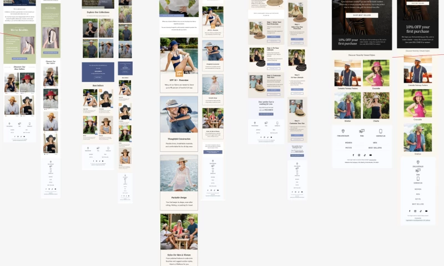444x266 pixels.
Task: Select the Shelton photo in the wide two-column grid
Action: tap(347, 105)
